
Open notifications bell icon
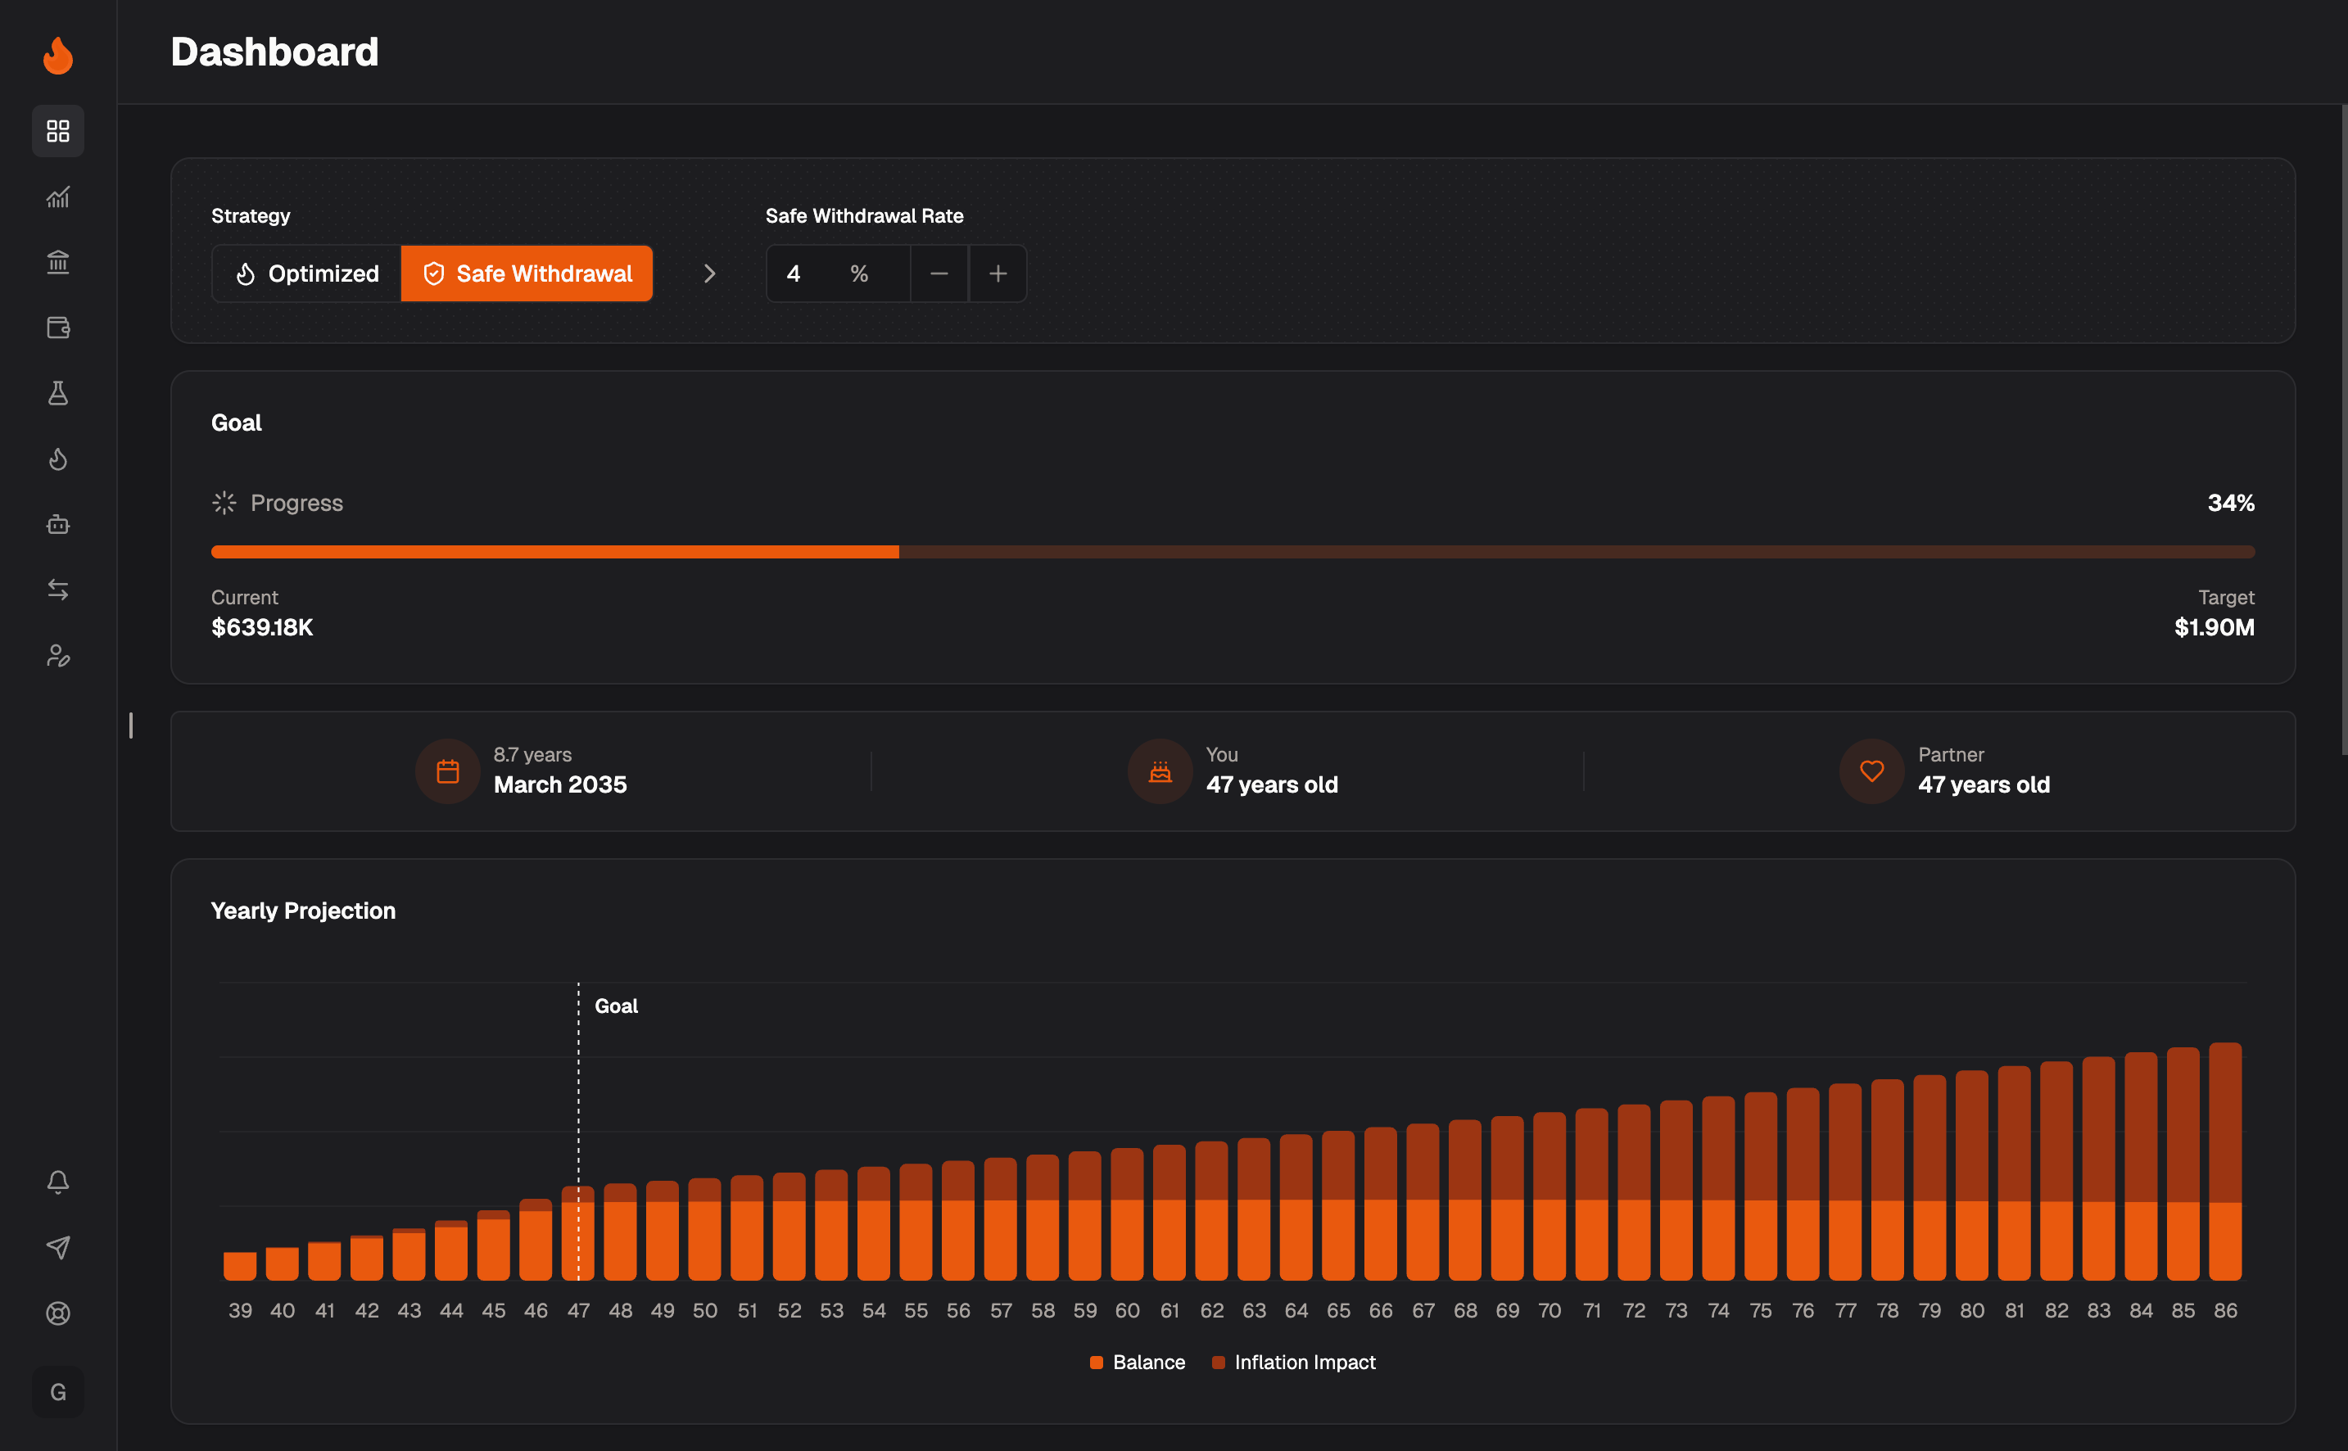pos(57,1182)
